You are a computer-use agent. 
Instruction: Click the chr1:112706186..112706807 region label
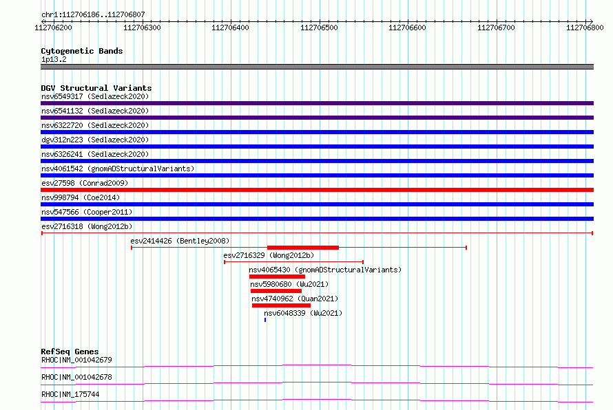(93, 14)
